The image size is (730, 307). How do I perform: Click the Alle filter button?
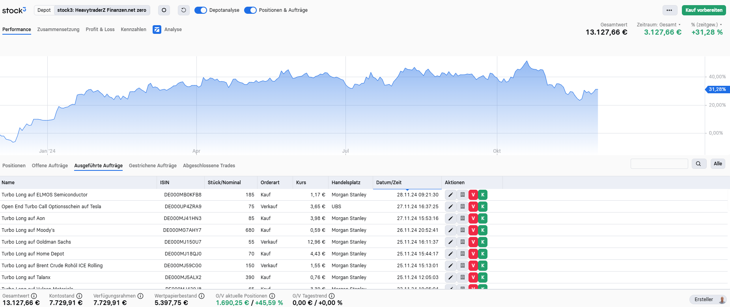718,164
